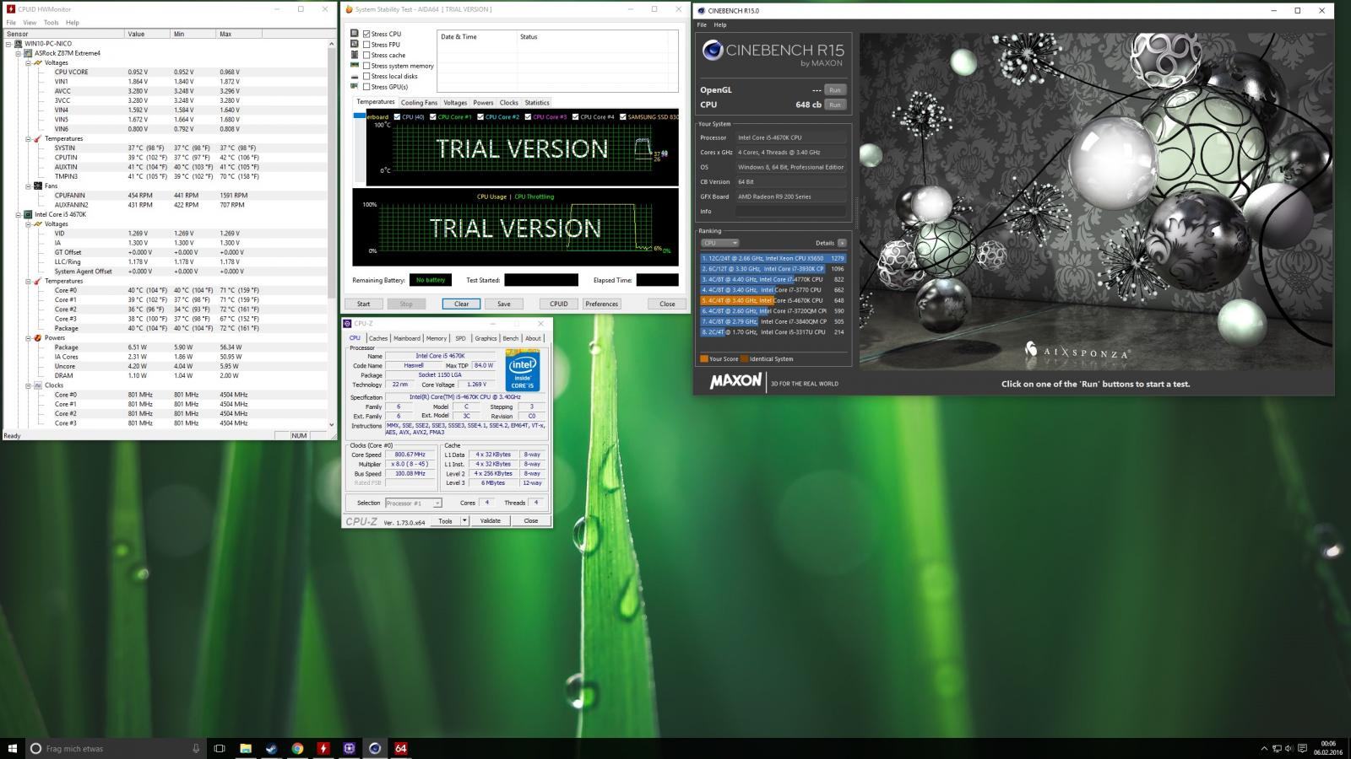Click the Stress cache icon in AIDA64
This screenshot has width=1351, height=759.
pyautogui.click(x=355, y=55)
